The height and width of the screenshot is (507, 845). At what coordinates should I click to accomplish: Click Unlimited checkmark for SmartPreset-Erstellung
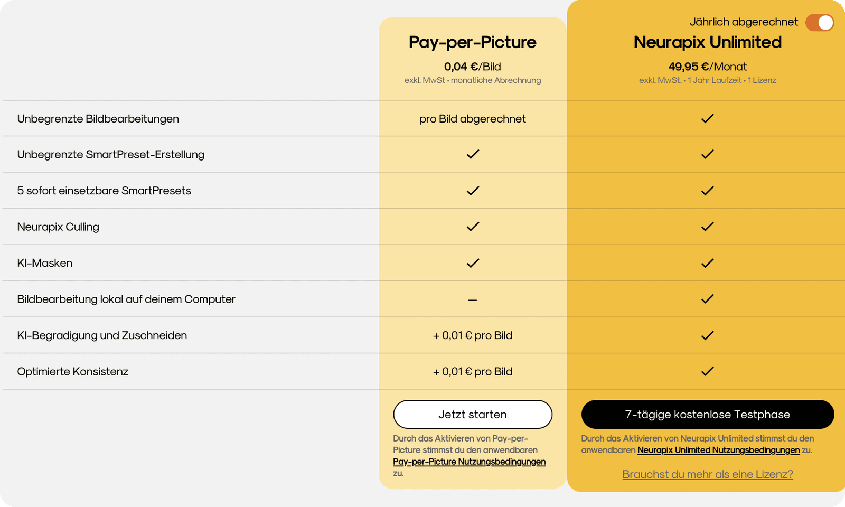[x=708, y=154]
